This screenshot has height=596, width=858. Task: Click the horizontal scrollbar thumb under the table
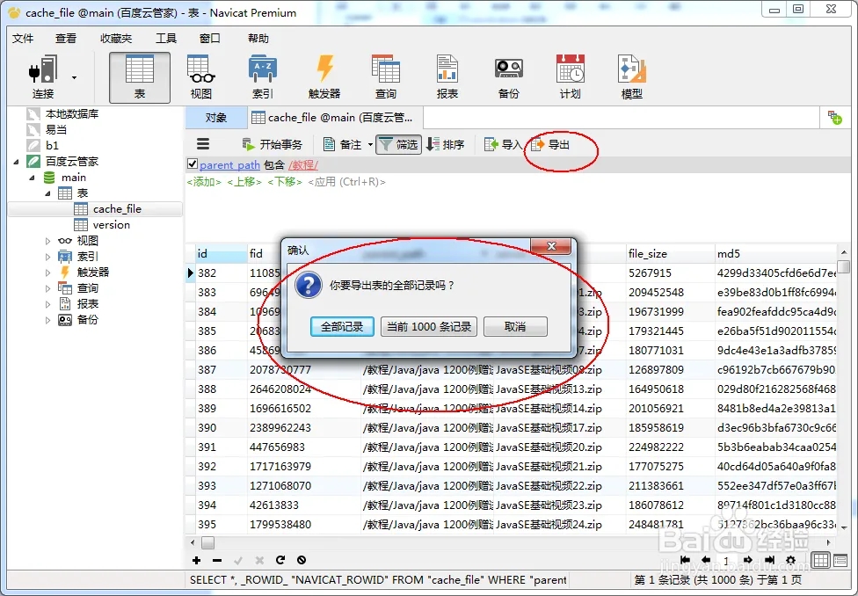pos(207,543)
